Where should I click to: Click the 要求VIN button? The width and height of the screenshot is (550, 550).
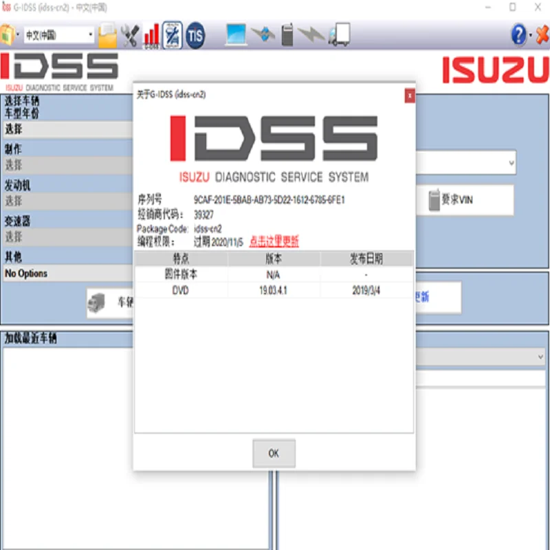pyautogui.click(x=465, y=200)
